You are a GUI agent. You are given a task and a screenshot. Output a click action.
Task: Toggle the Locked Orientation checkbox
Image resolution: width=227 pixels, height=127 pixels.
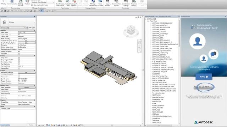(19, 75)
